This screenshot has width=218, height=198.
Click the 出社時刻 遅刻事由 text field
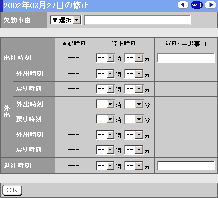pyautogui.click(x=186, y=58)
